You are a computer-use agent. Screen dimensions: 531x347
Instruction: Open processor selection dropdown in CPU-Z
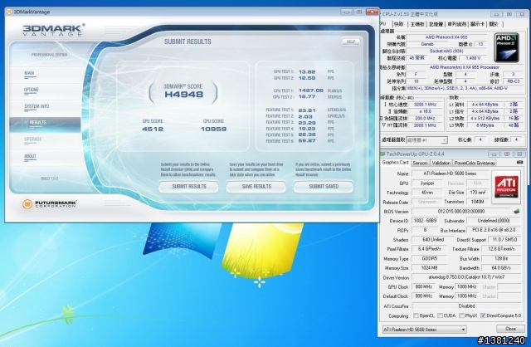point(426,140)
